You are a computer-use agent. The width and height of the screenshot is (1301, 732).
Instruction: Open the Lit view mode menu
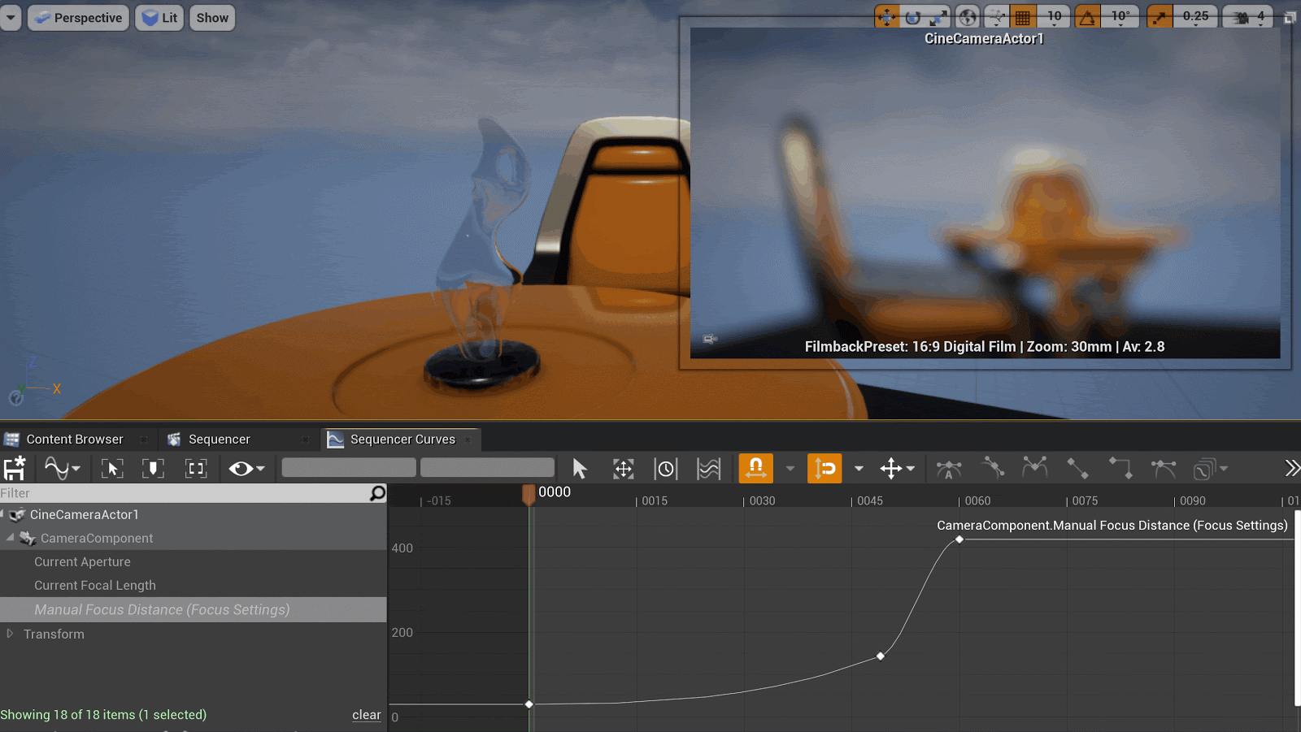(x=159, y=17)
